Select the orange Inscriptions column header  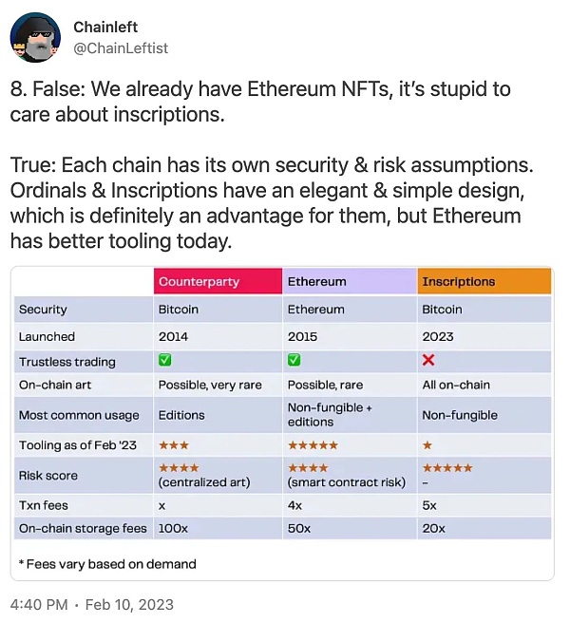484,282
